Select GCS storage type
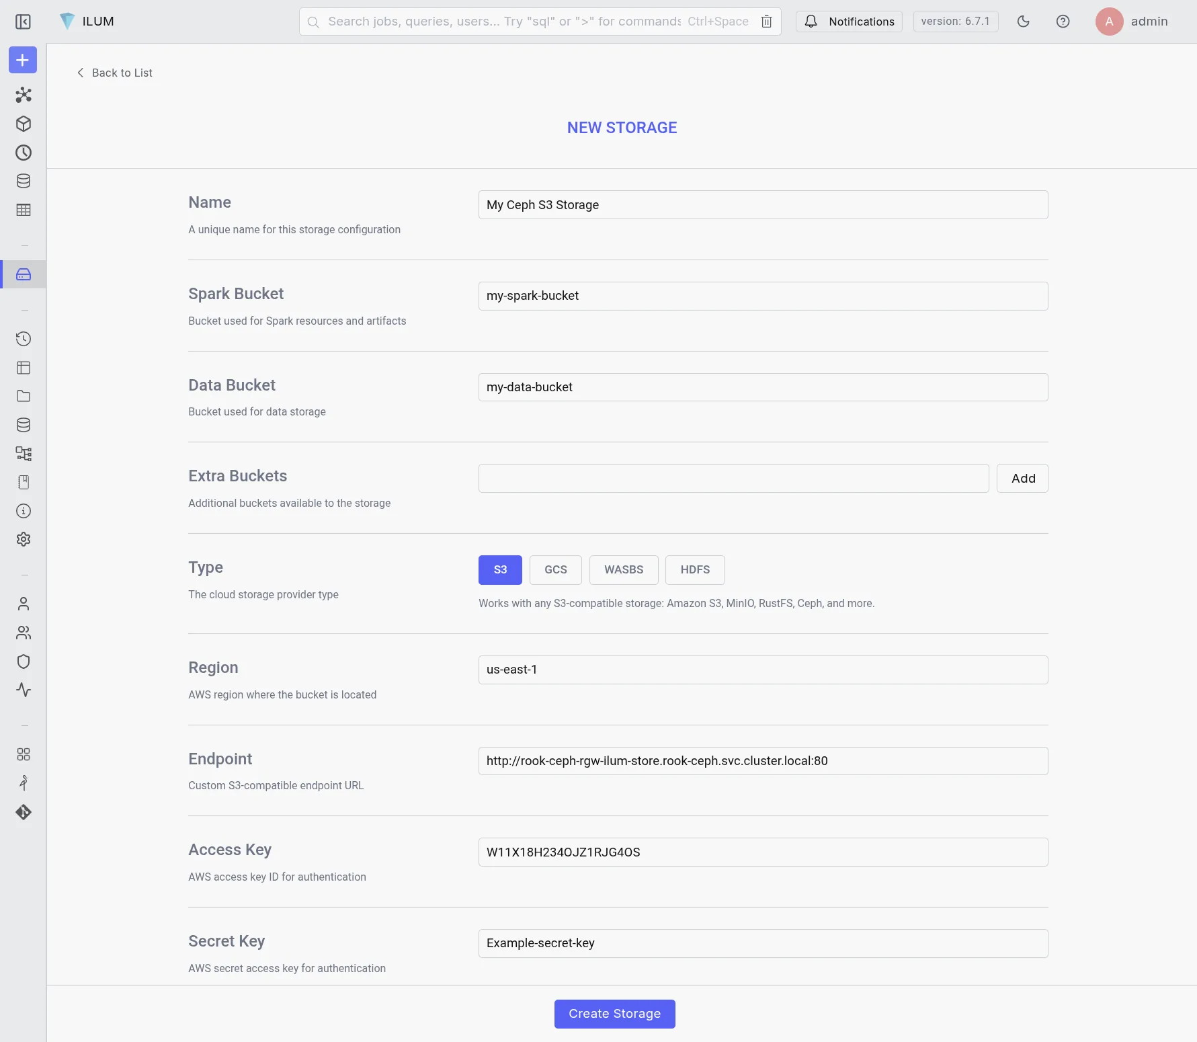The height and width of the screenshot is (1042, 1197). [x=555, y=569]
